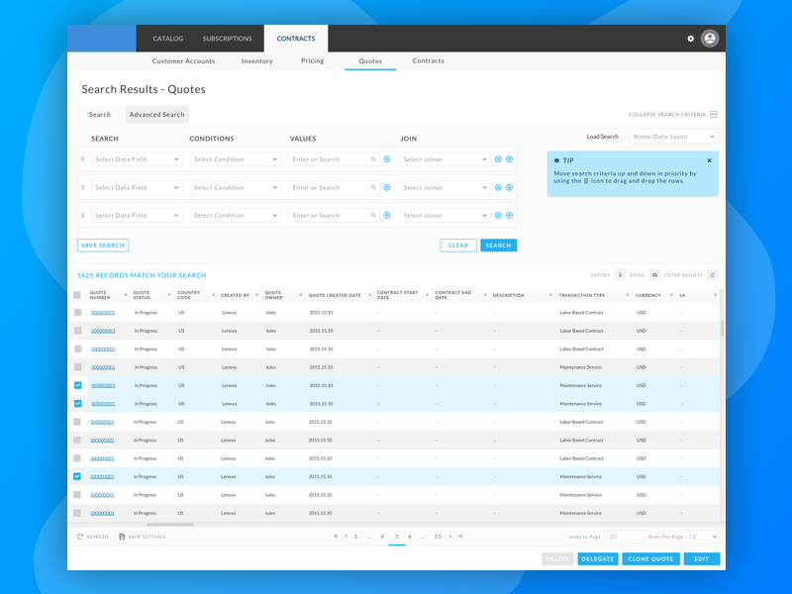Click page 6 in pagination
Image resolution: width=792 pixels, height=594 pixels.
coord(409,536)
